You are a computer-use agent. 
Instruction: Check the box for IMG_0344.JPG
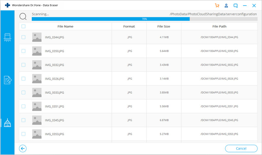point(23,37)
